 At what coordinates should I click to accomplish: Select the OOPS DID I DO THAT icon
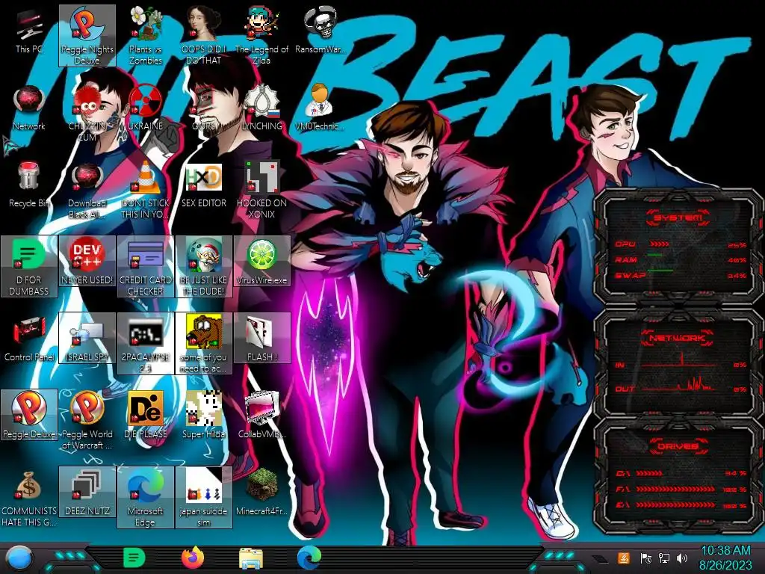click(x=203, y=35)
